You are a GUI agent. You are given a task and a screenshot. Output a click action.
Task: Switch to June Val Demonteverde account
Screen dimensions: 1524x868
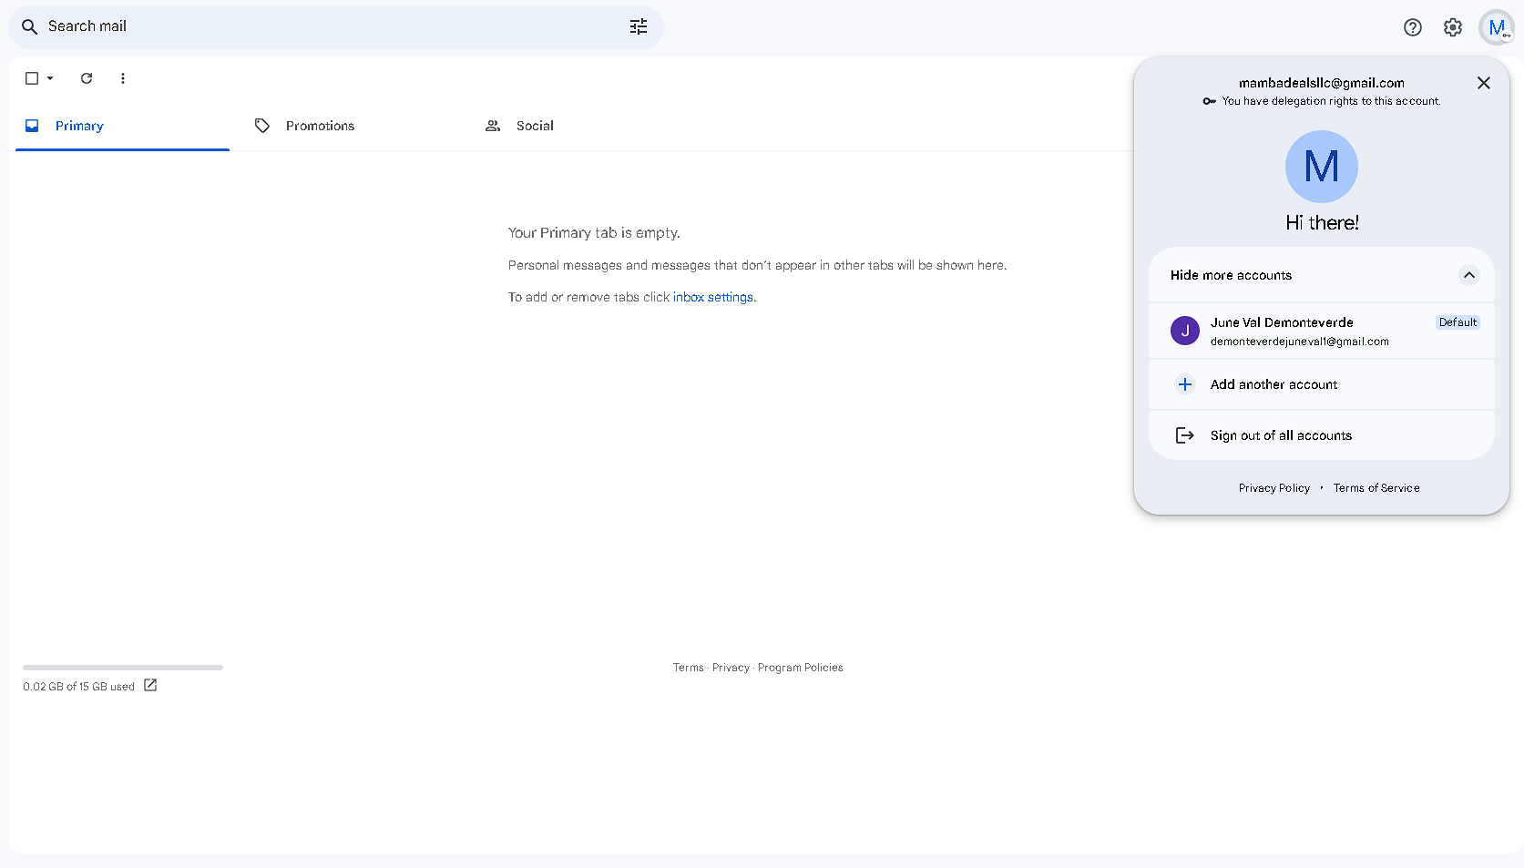click(1322, 331)
